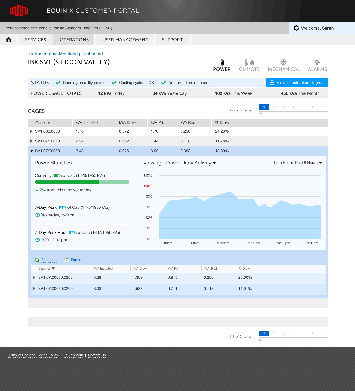
Task: Select the Power tab label
Action: click(222, 69)
